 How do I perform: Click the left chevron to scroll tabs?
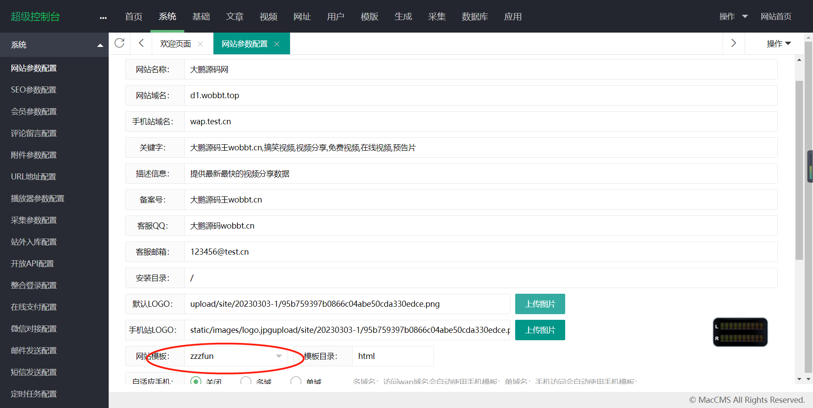[x=140, y=43]
